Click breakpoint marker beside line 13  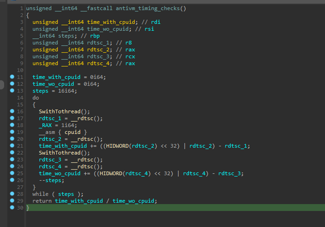coord(12,90)
